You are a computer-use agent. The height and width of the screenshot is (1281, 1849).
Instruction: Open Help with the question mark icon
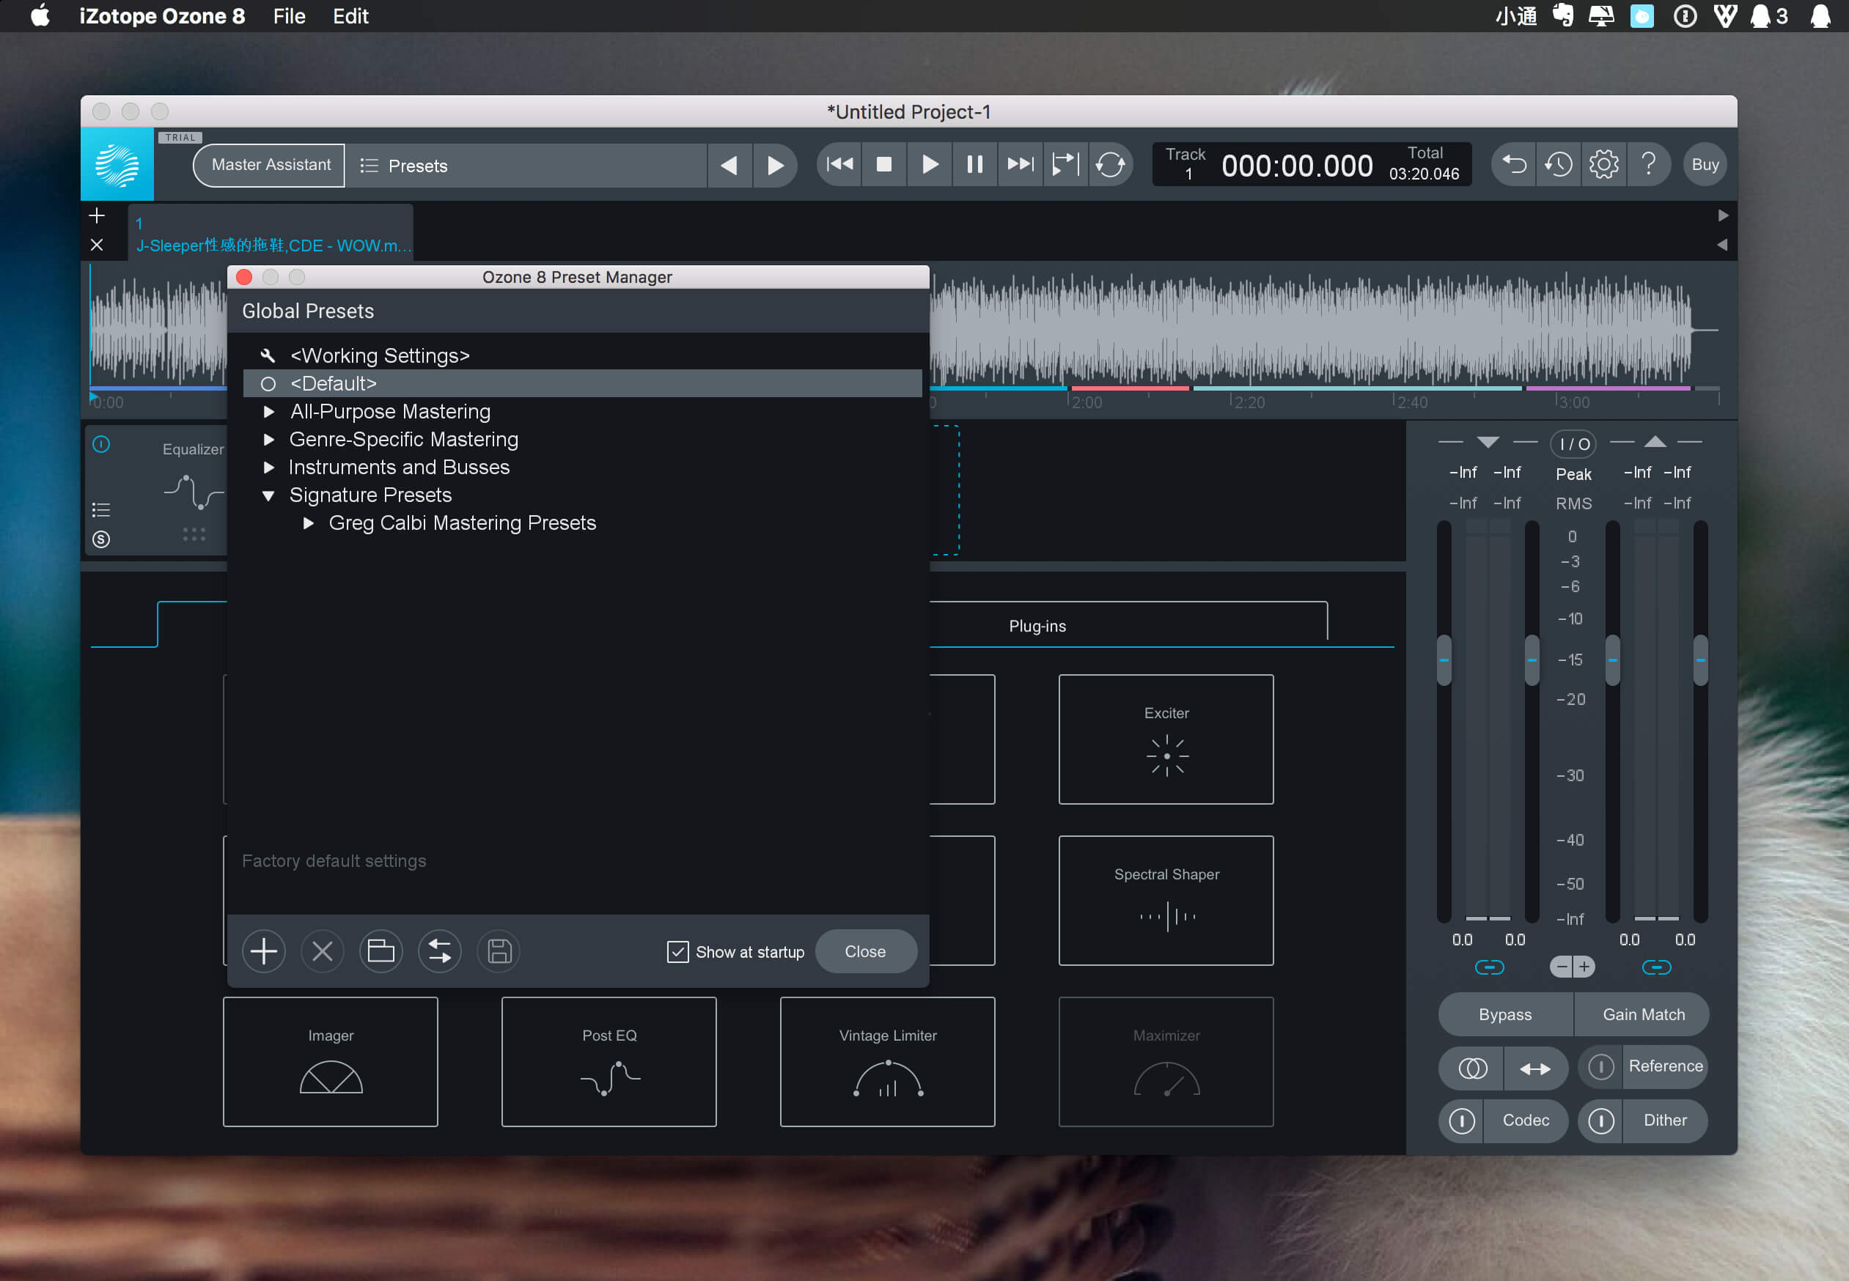(1648, 165)
